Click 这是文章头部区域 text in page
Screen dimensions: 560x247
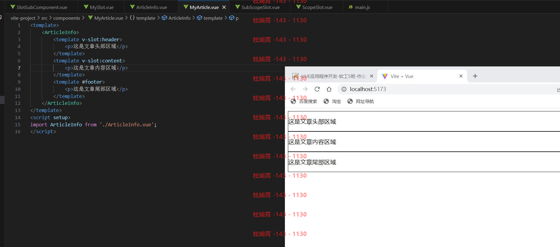(312, 122)
